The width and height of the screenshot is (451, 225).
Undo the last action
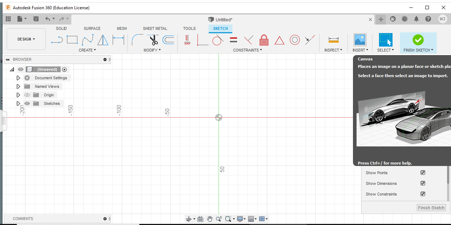48,19
